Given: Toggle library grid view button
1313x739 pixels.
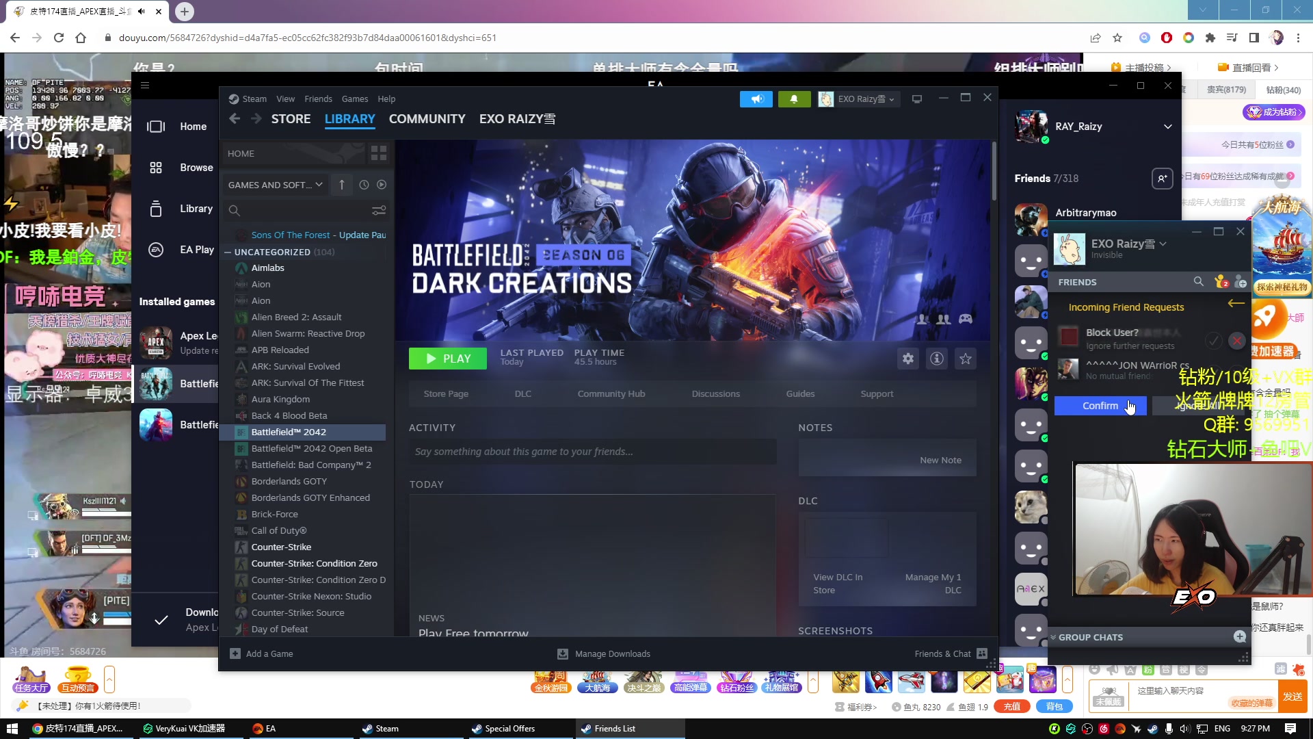Looking at the screenshot, I should pos(378,153).
